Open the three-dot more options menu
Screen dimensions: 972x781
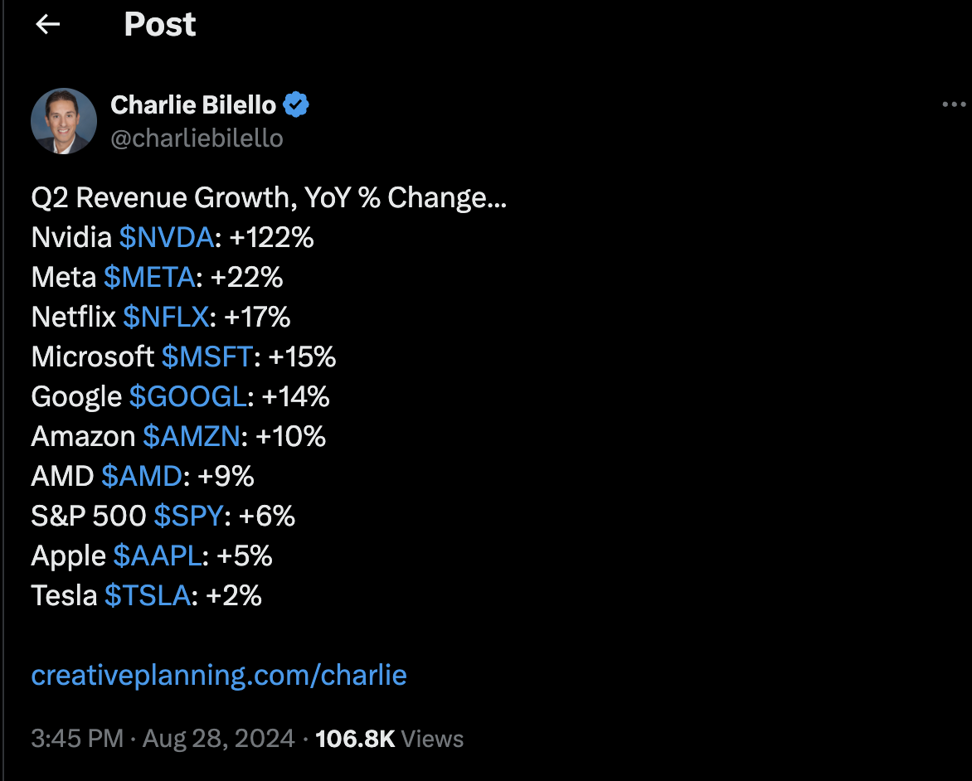pos(954,105)
